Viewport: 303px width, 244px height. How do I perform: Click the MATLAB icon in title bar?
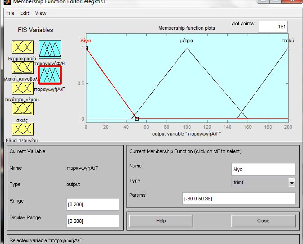point(7,2)
